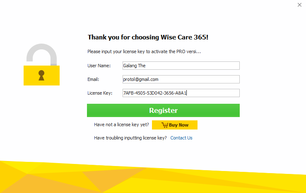Click into the Email input field
The width and height of the screenshot is (306, 193).
click(x=181, y=79)
